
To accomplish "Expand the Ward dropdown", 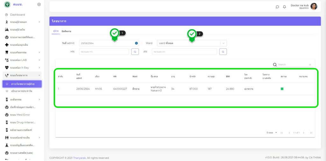I will click(x=224, y=43).
